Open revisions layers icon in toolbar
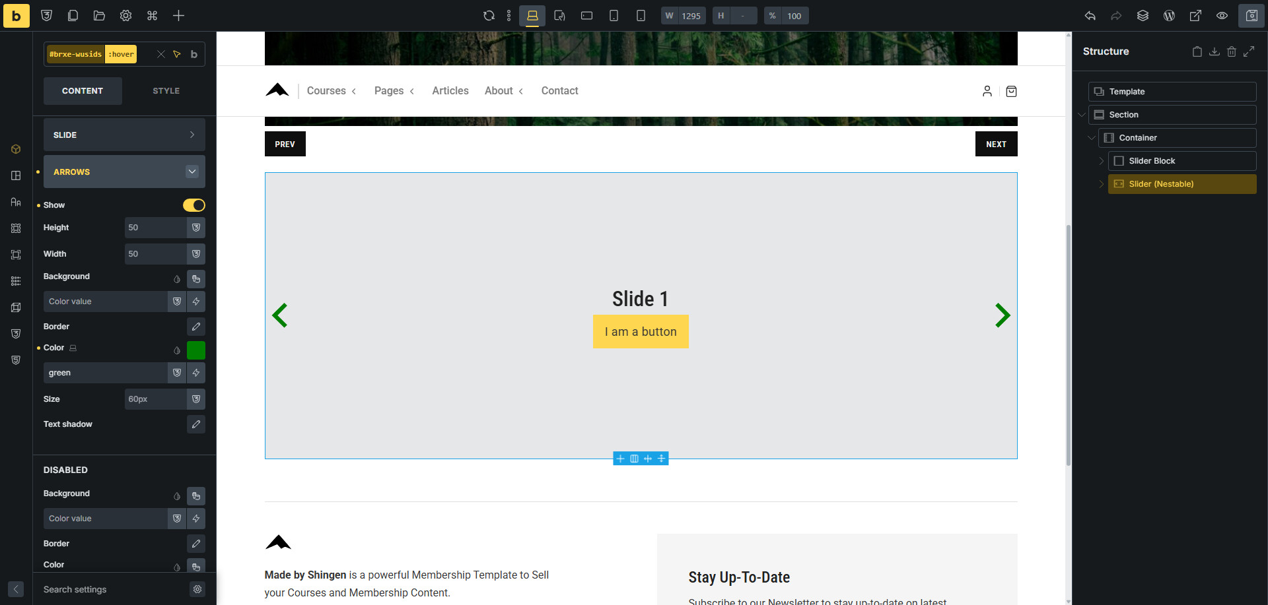The image size is (1268, 605). pos(1143,16)
